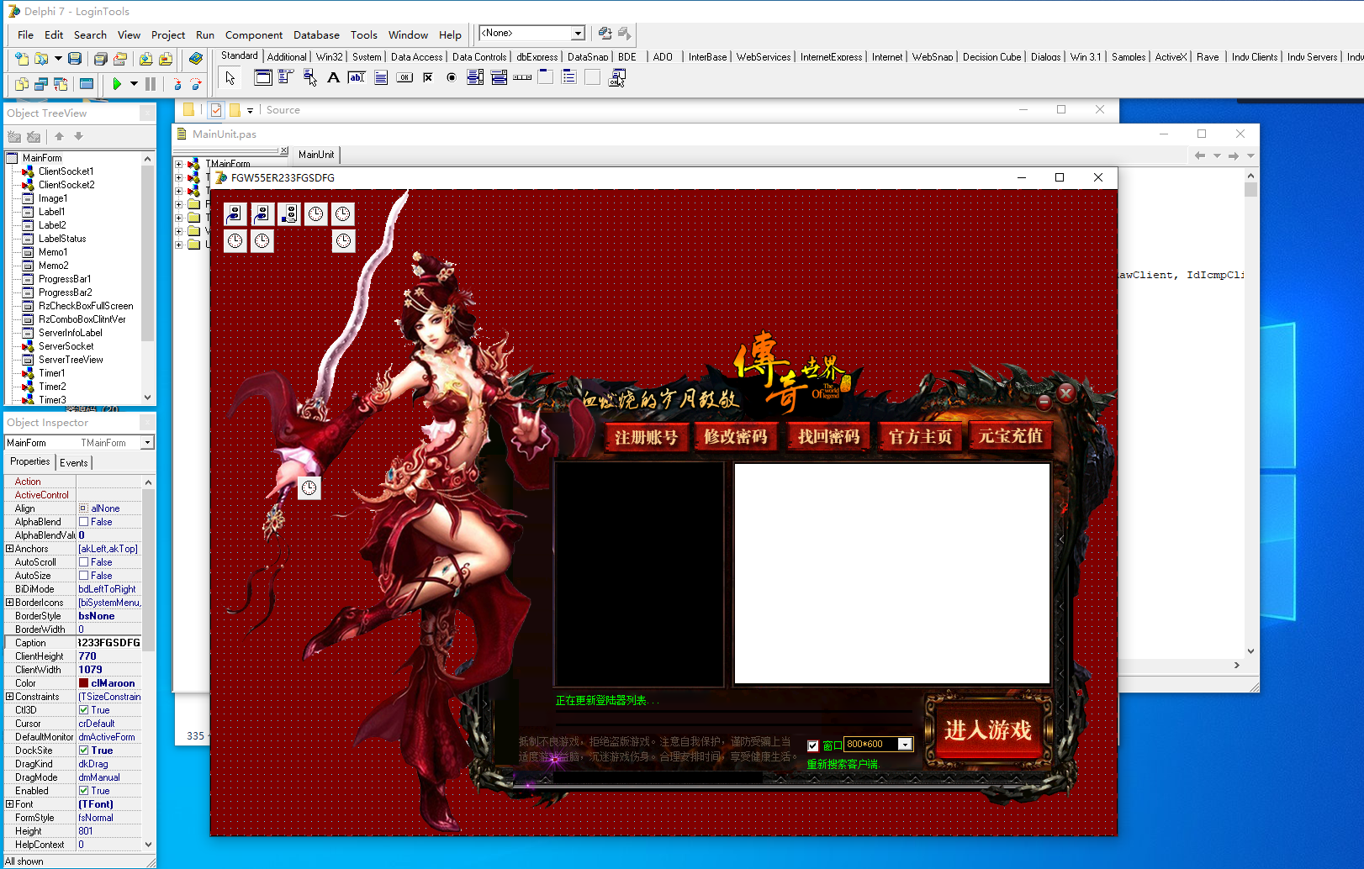The width and height of the screenshot is (1364, 869).
Task: Select the Timer icon over character artwork
Action: (309, 487)
